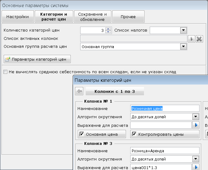Click the Список налогов label
This screenshot has height=170, width=208.
coord(131,30)
